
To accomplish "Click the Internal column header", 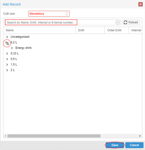I will coord(135,30).
